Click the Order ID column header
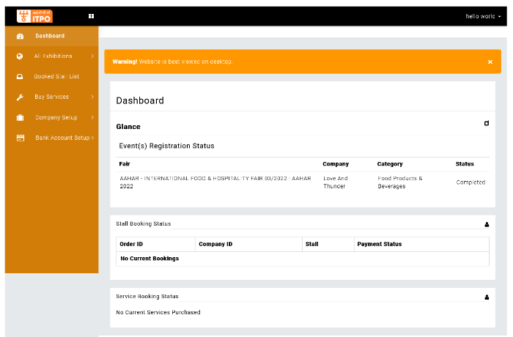The height and width of the screenshot is (337, 513). [131, 244]
